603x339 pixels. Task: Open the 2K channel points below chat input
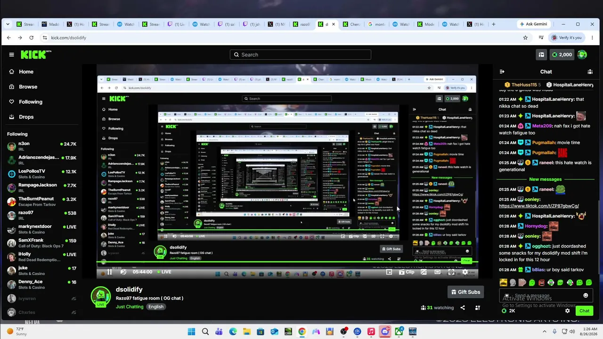click(x=508, y=311)
